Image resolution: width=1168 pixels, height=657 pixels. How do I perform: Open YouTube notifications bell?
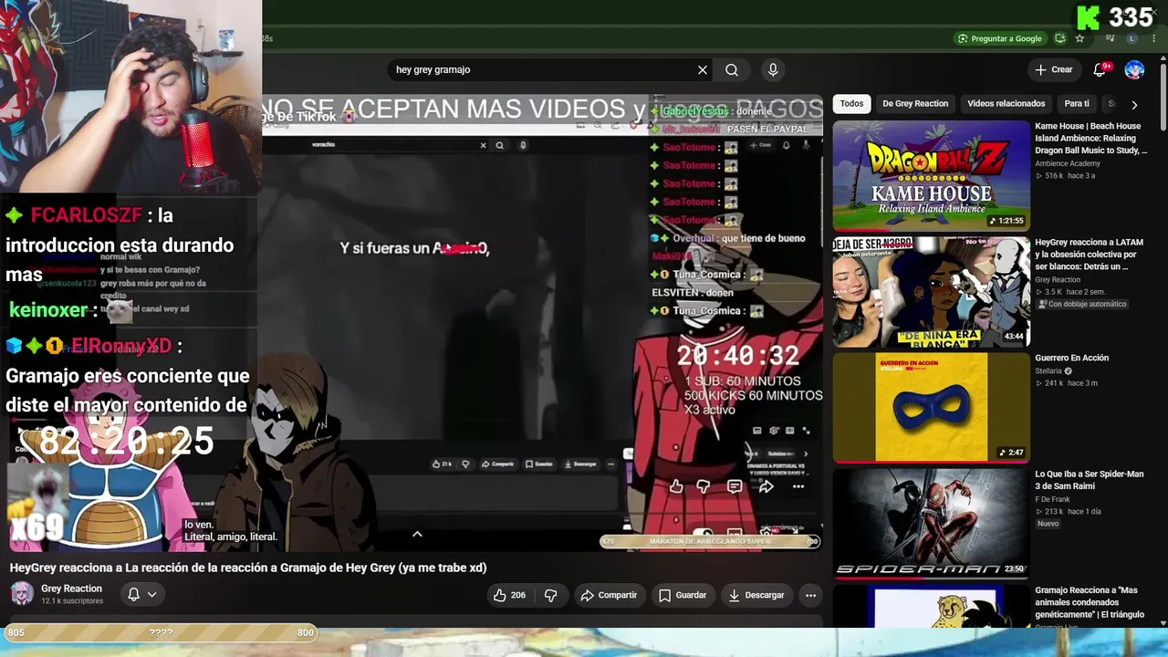(x=1100, y=69)
